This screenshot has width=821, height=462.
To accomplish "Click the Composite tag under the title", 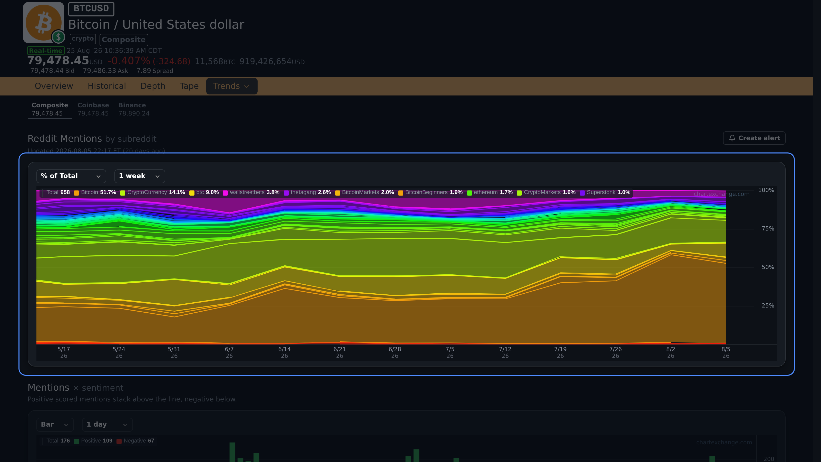I will 124,40.
